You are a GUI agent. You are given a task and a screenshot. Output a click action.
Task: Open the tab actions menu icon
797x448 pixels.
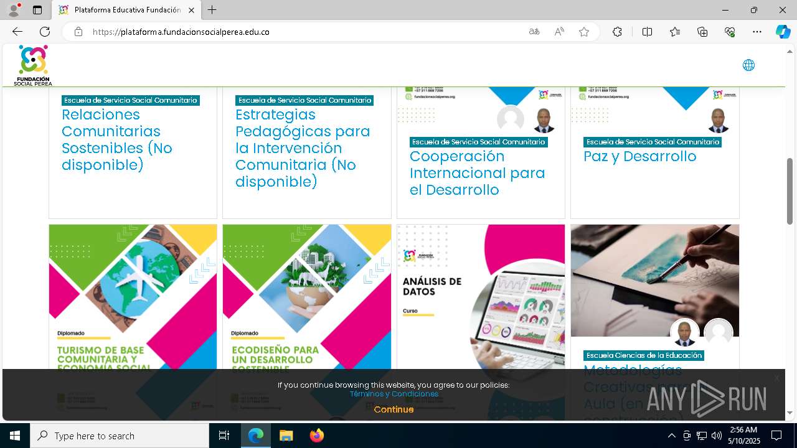coord(37,10)
